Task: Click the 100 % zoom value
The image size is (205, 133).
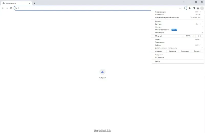Action: [x=188, y=36]
